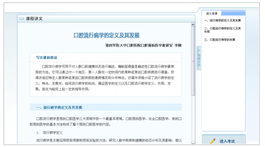
Task: Click the line starting 流行病学是主要运用现场观察
Action: [109, 140]
